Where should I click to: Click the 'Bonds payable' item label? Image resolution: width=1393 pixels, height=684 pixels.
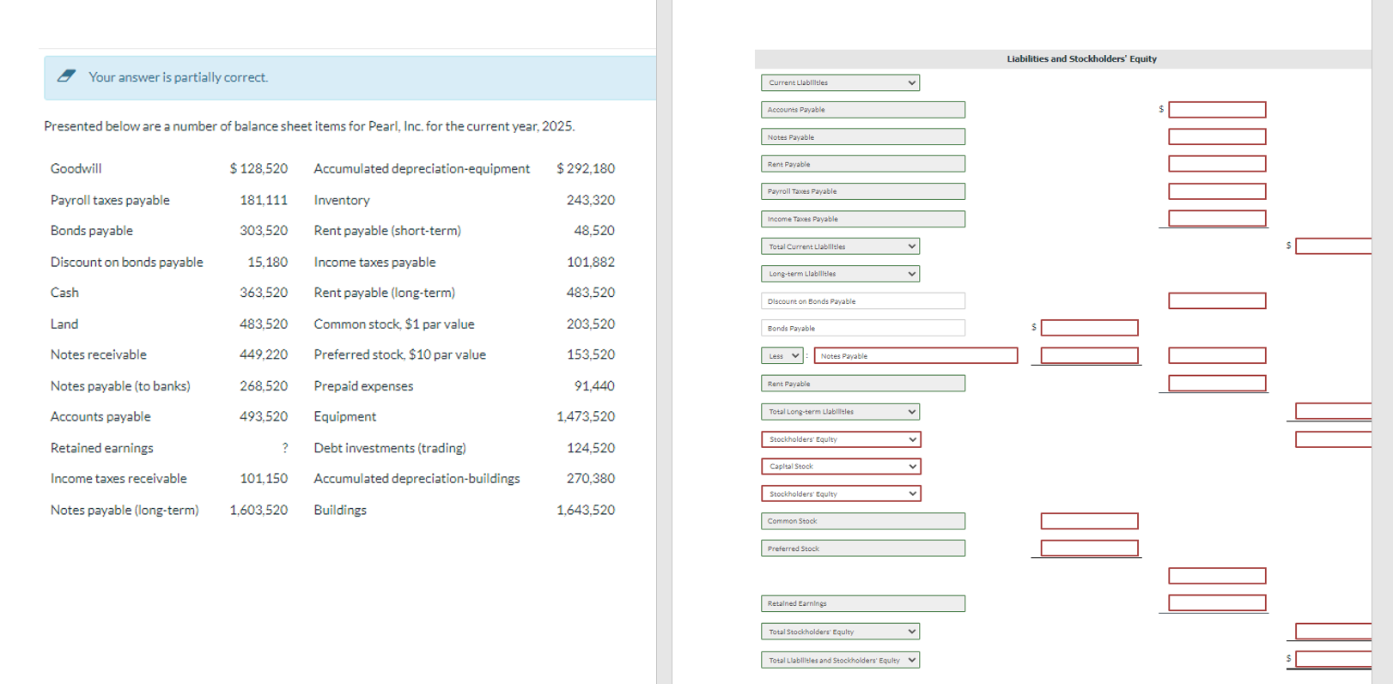coord(92,231)
